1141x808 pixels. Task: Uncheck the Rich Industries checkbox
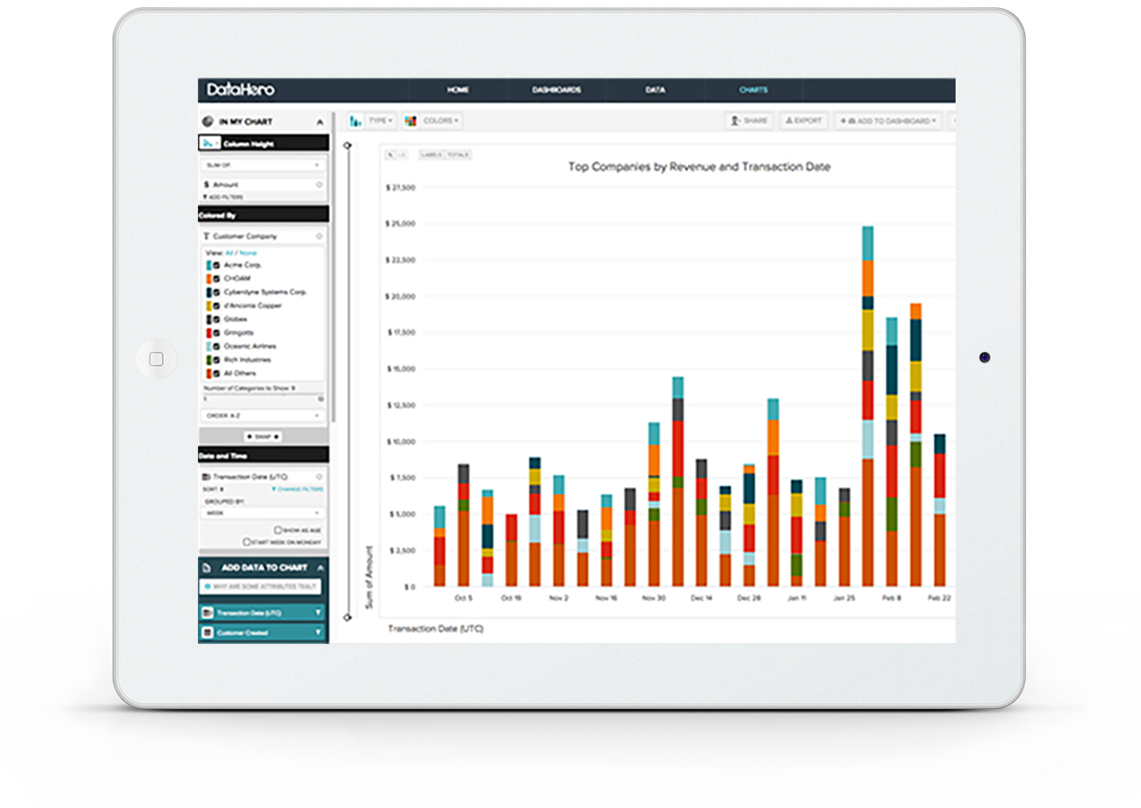click(x=217, y=360)
